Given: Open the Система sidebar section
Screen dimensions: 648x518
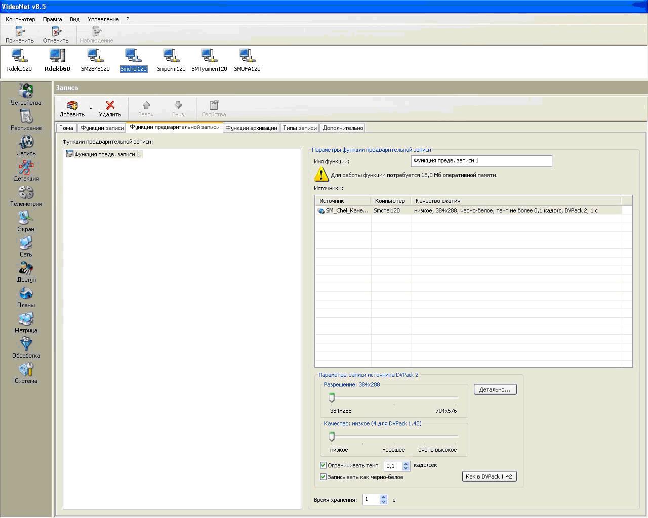Looking at the screenshot, I should click(x=26, y=373).
